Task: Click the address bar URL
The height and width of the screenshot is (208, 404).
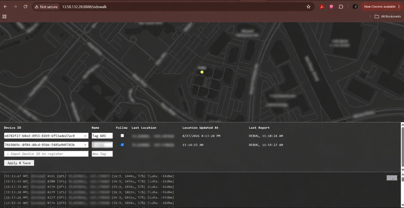Action: [85, 7]
